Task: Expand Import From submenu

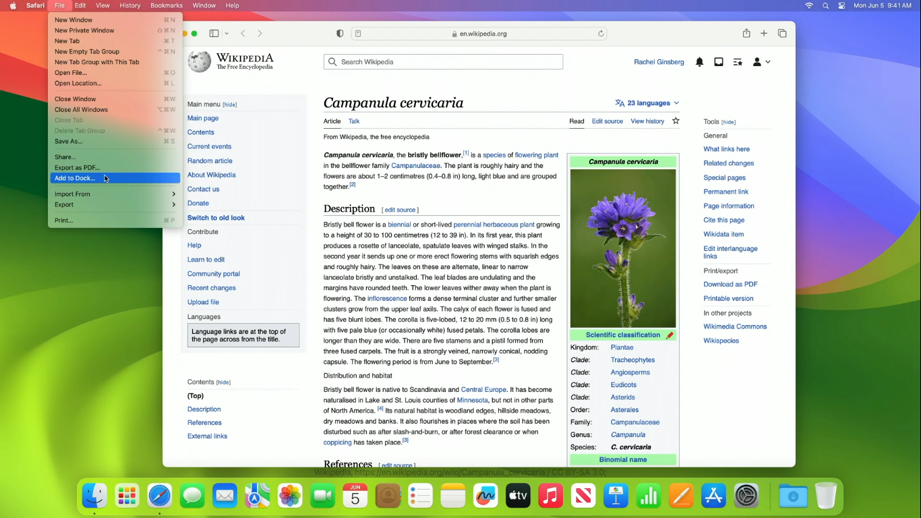Action: 115,194
